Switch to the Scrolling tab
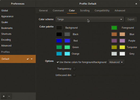The width and height of the screenshot is (140, 100). tap(85, 11)
